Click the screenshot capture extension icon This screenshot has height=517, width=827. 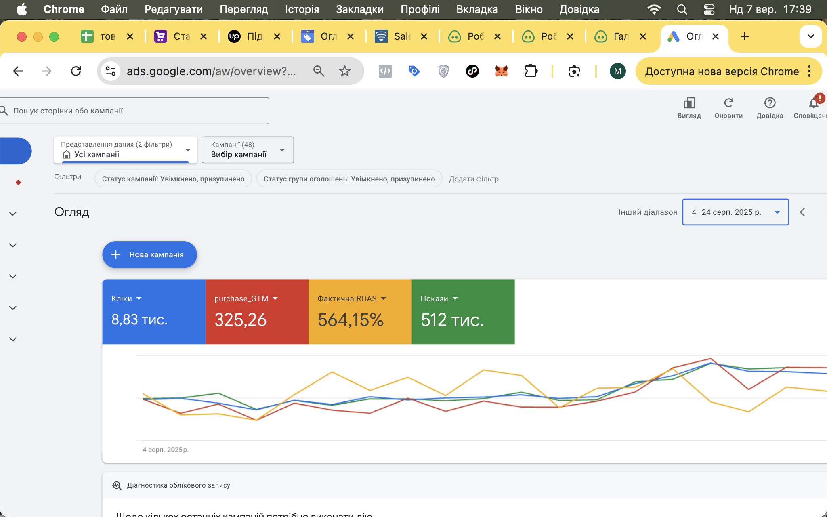[x=574, y=71]
